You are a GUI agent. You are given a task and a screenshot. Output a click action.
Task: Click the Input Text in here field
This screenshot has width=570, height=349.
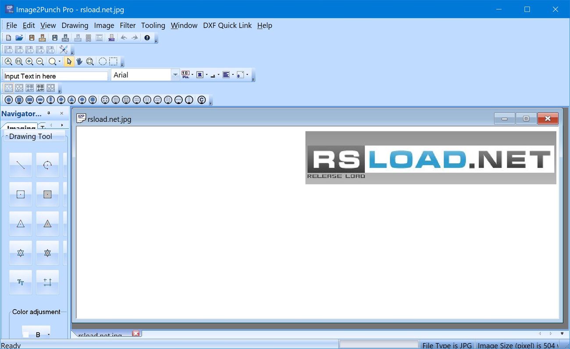56,76
